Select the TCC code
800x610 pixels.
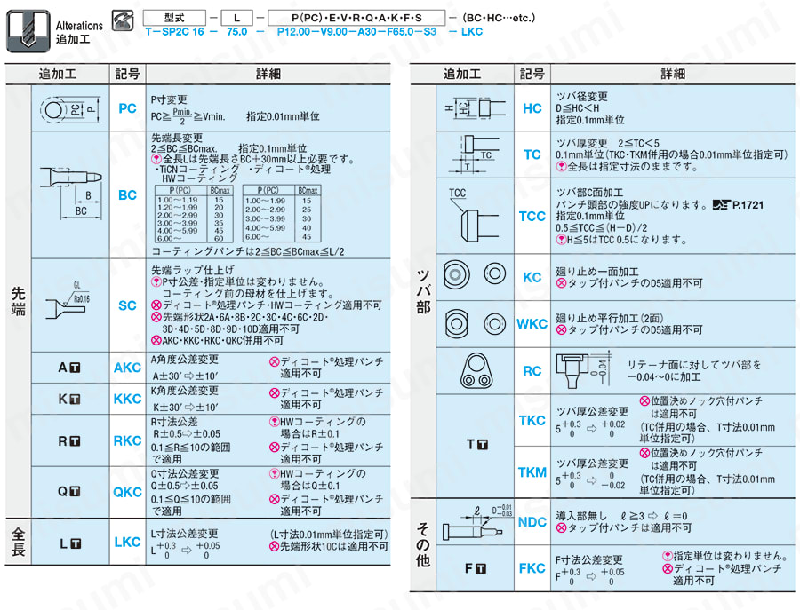pyautogui.click(x=532, y=216)
